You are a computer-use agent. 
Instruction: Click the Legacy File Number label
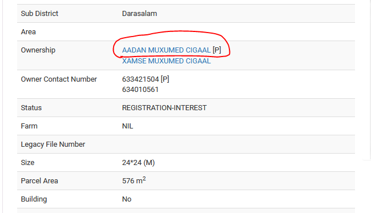pyautogui.click(x=53, y=144)
